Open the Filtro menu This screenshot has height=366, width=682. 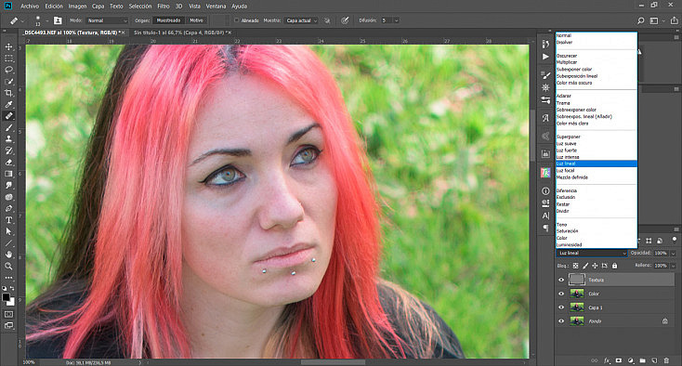click(x=164, y=7)
